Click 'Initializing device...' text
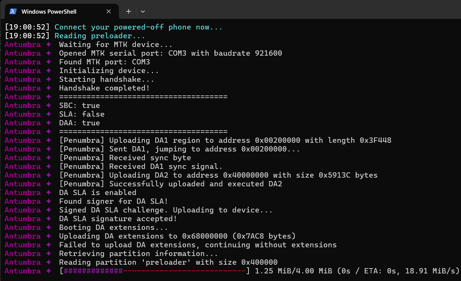This screenshot has height=281, width=461. click(109, 71)
